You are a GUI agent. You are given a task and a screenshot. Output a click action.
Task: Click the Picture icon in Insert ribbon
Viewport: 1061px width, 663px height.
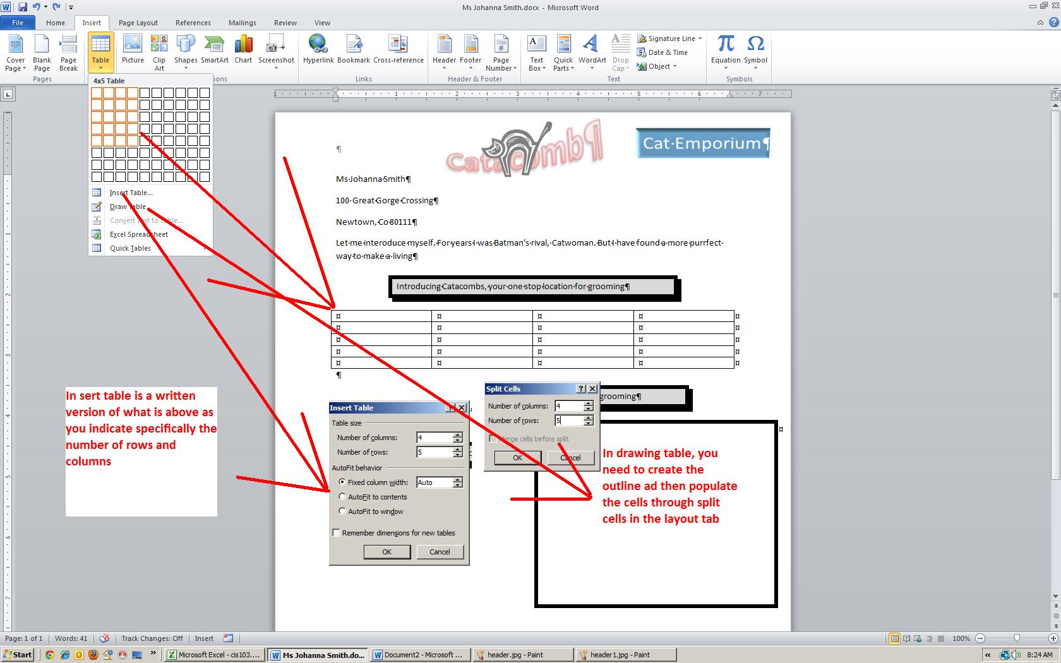coord(133,49)
